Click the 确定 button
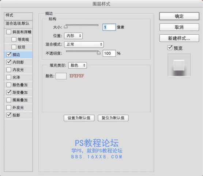This screenshot has height=176, width=203. point(179,16)
